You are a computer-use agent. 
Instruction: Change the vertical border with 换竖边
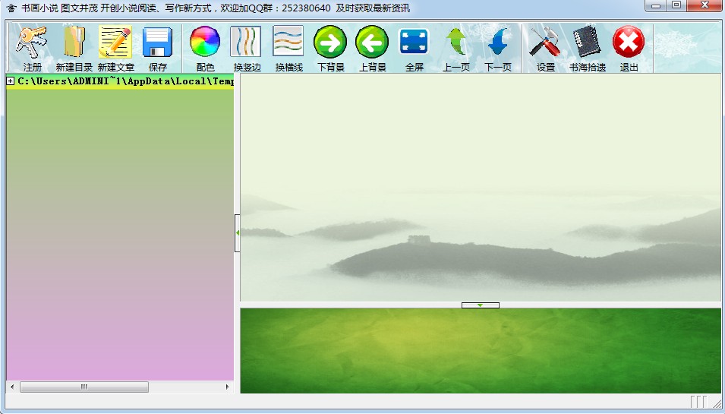pos(247,48)
